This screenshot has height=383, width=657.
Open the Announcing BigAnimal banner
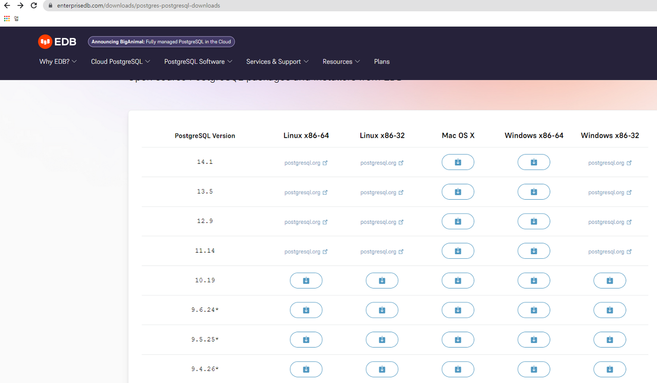point(161,42)
